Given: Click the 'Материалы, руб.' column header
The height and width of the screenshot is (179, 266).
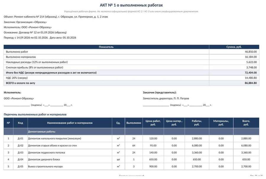Looking at the screenshot, I should point(221,123).
